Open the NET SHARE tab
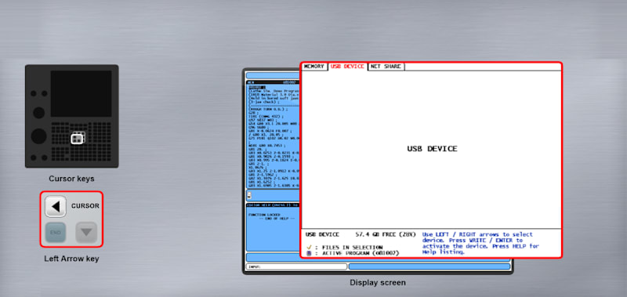Viewport: 627px width, 297px height. [x=386, y=67]
